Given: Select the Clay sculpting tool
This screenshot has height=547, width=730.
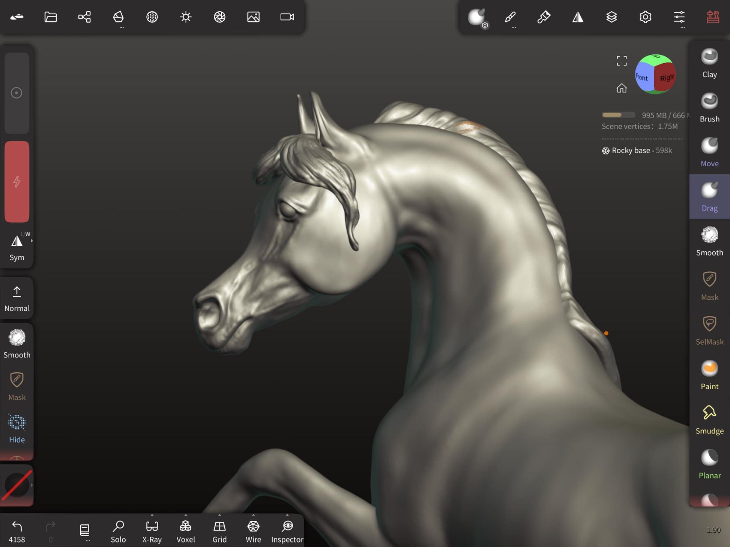Looking at the screenshot, I should point(709,63).
